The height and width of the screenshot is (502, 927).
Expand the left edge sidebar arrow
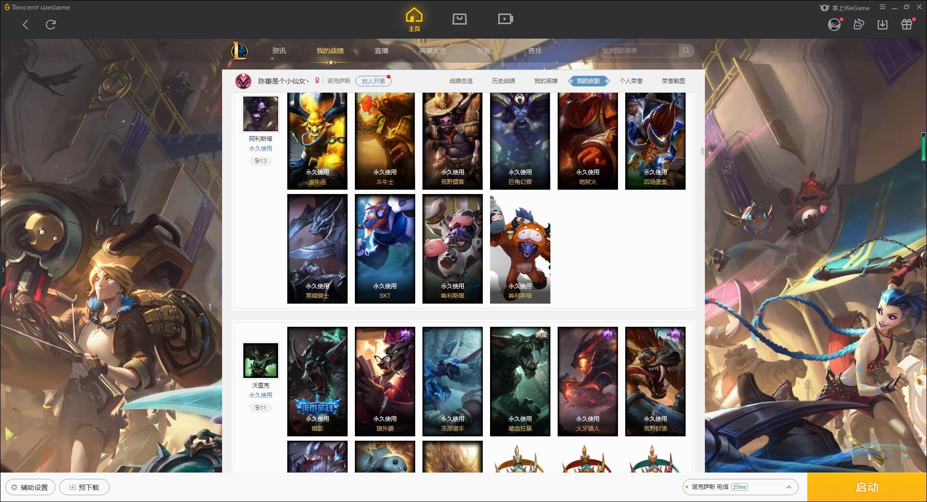2,270
